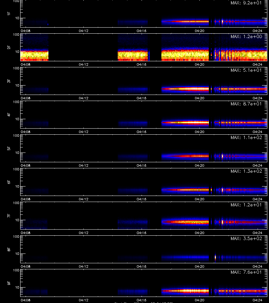
Task: Select the 4F panel axis label
Action: [x=9, y=114]
